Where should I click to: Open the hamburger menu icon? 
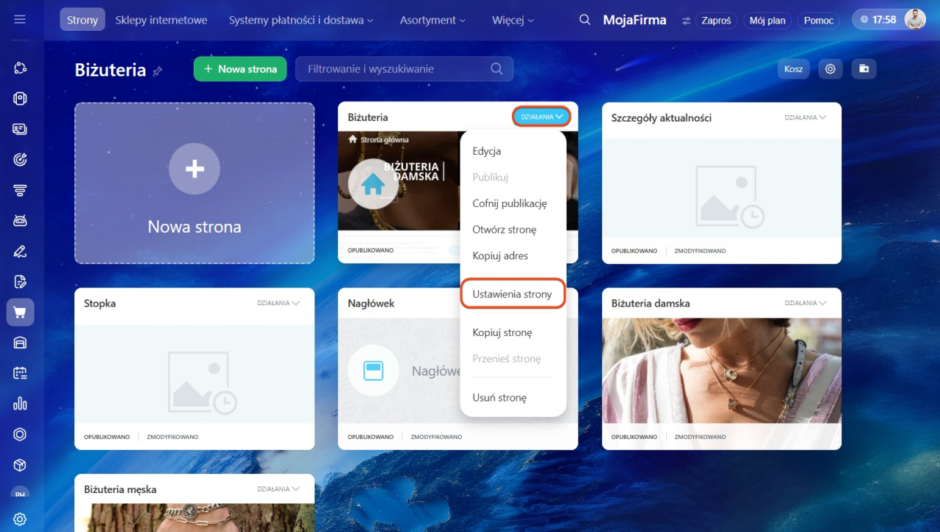coord(20,20)
